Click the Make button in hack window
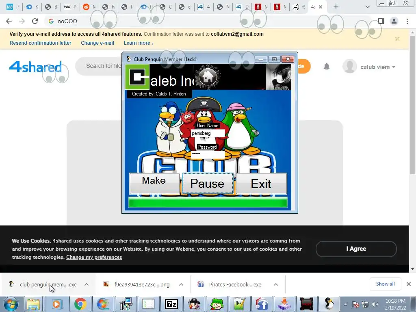This screenshot has width=416, height=312. coord(154,183)
